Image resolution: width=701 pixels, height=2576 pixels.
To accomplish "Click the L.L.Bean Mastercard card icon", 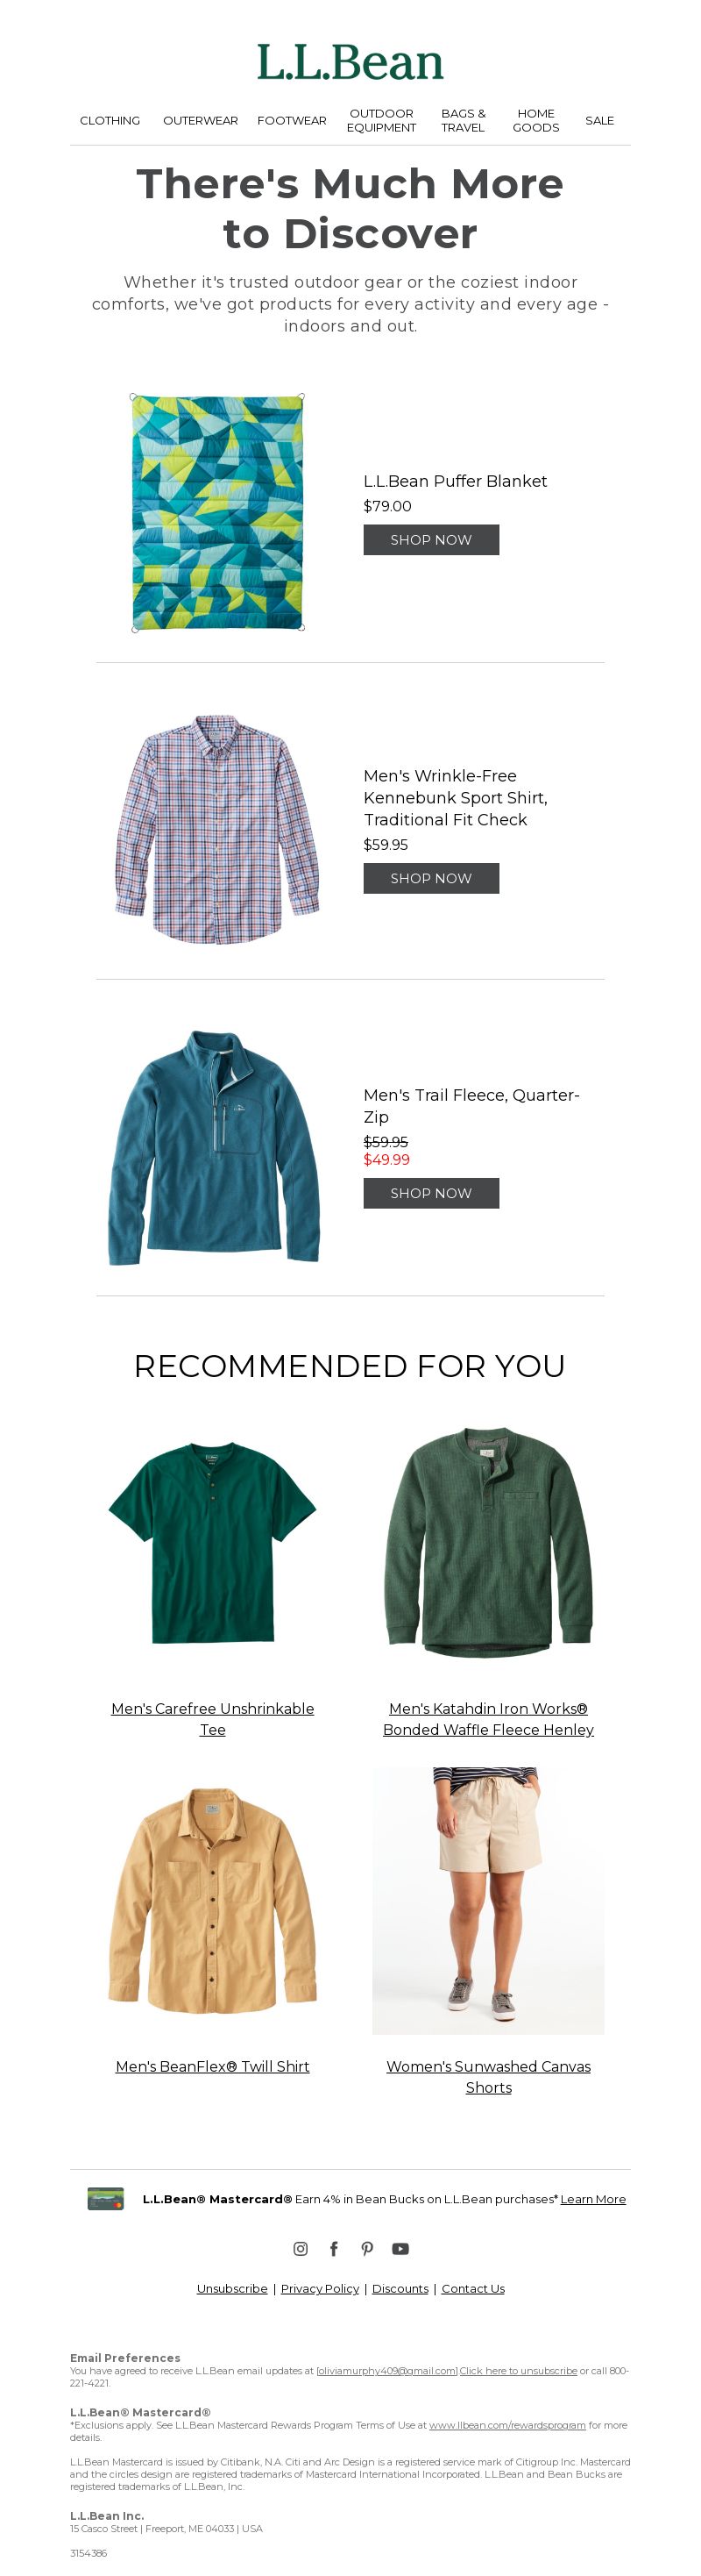I will [106, 2199].
